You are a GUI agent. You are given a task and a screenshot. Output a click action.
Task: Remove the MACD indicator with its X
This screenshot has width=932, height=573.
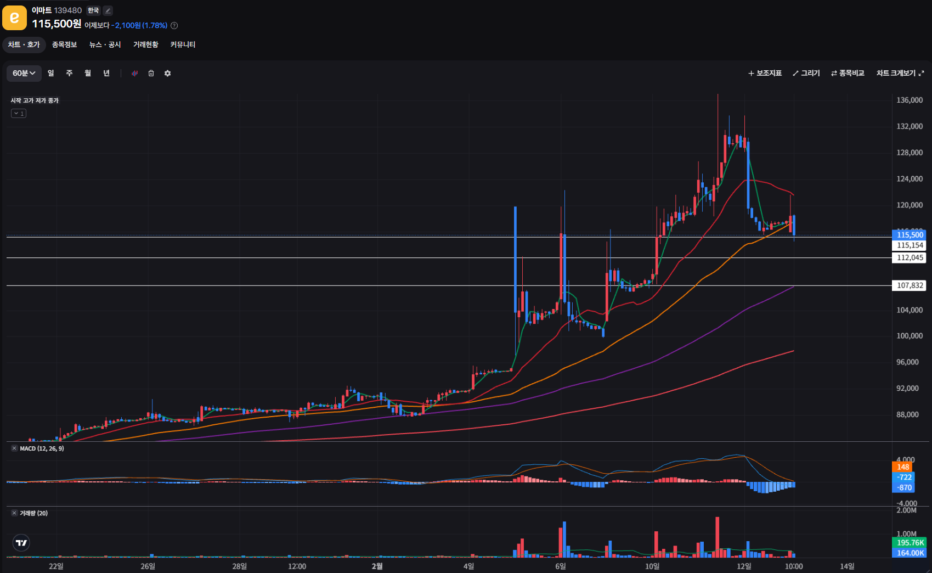coord(14,448)
